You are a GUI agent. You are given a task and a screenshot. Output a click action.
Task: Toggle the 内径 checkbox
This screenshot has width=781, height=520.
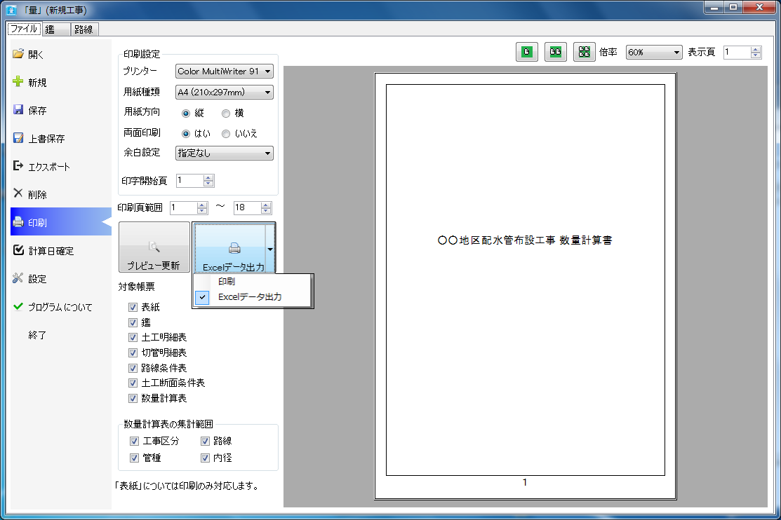click(205, 458)
